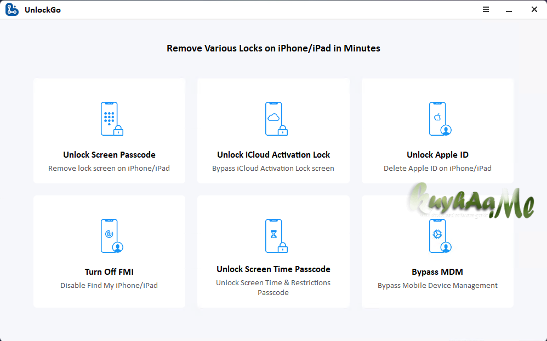This screenshot has width=547, height=341.
Task: Click the iCloud Activation Lock cloud icon
Action: click(x=273, y=117)
